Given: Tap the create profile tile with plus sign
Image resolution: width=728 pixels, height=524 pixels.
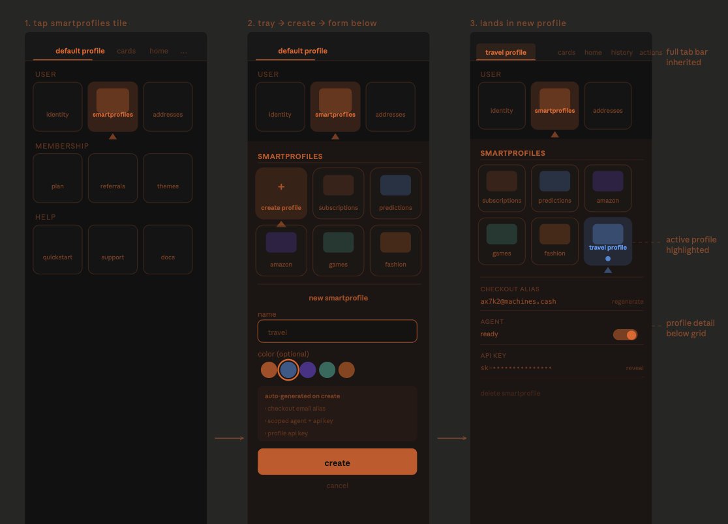Looking at the screenshot, I should [281, 194].
